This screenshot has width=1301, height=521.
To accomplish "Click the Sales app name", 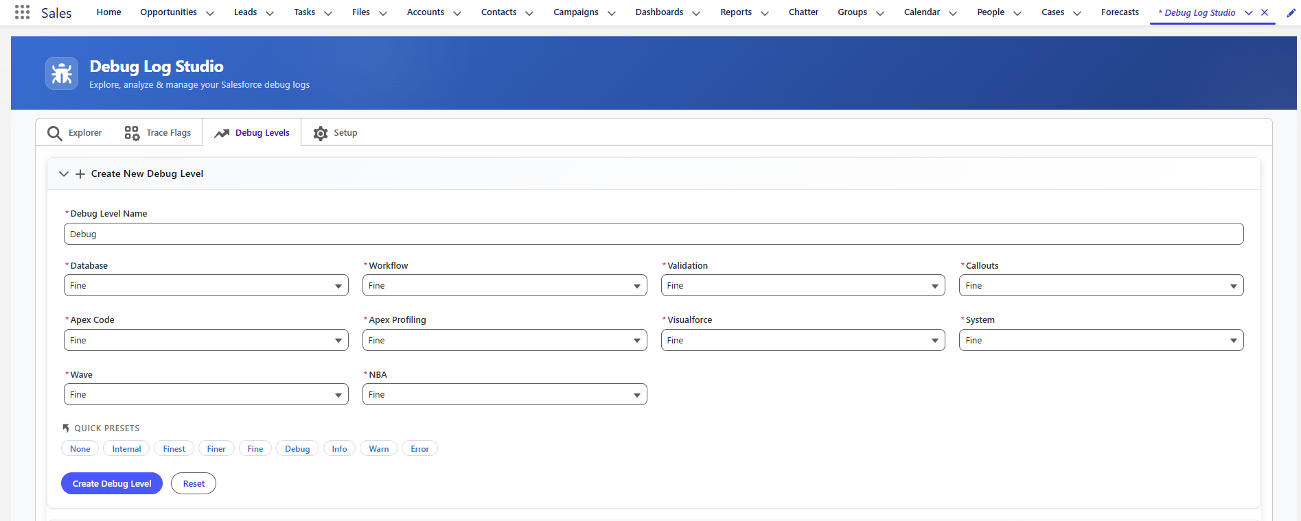I will pos(56,13).
